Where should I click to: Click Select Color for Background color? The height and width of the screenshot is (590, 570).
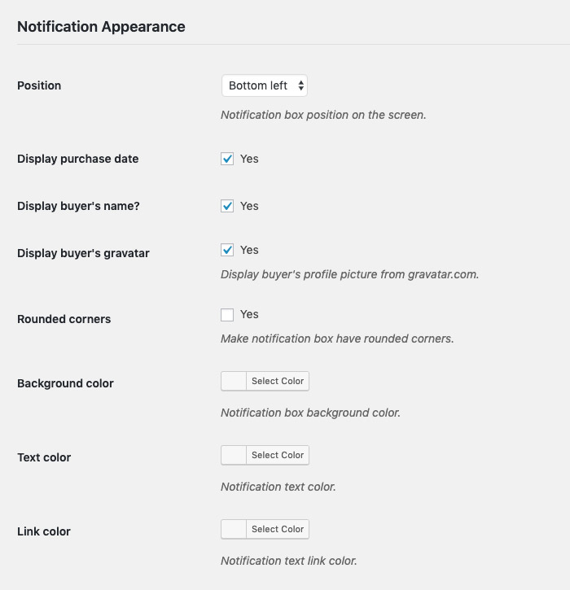pyautogui.click(x=278, y=381)
